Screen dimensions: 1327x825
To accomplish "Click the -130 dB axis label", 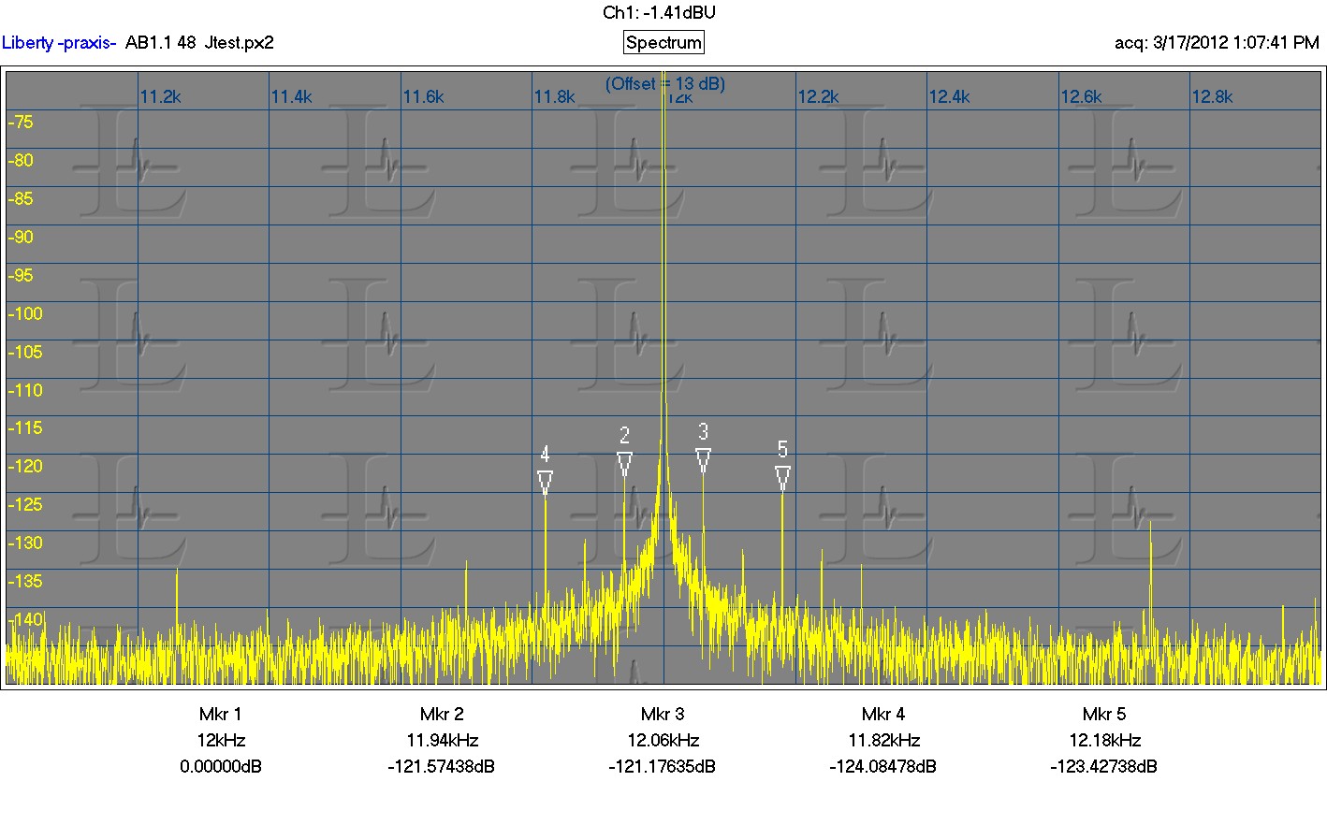I will [25, 543].
